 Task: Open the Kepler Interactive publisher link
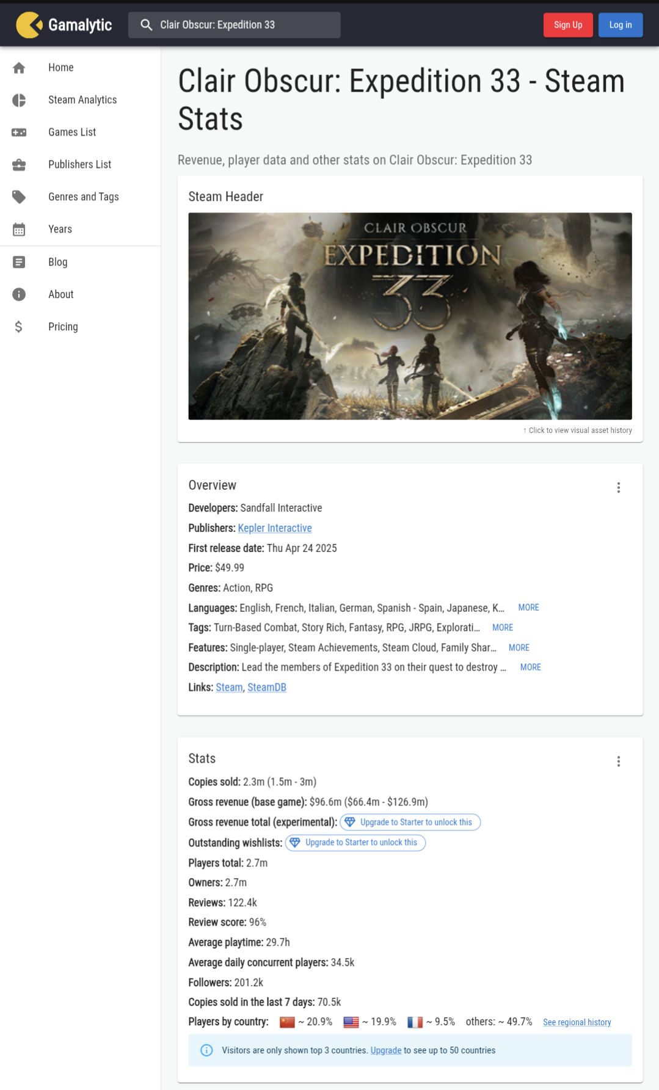[275, 528]
